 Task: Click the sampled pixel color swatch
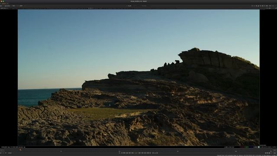coord(259,147)
